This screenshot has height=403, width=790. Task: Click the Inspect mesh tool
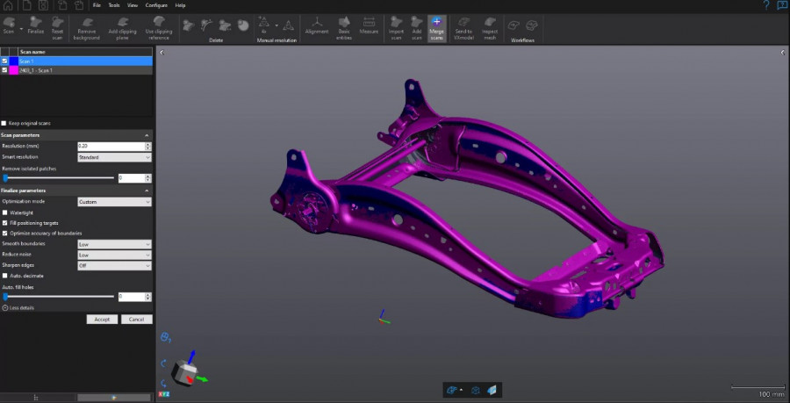point(490,28)
